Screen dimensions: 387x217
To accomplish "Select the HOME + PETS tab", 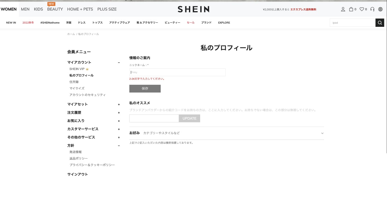I will point(80,9).
